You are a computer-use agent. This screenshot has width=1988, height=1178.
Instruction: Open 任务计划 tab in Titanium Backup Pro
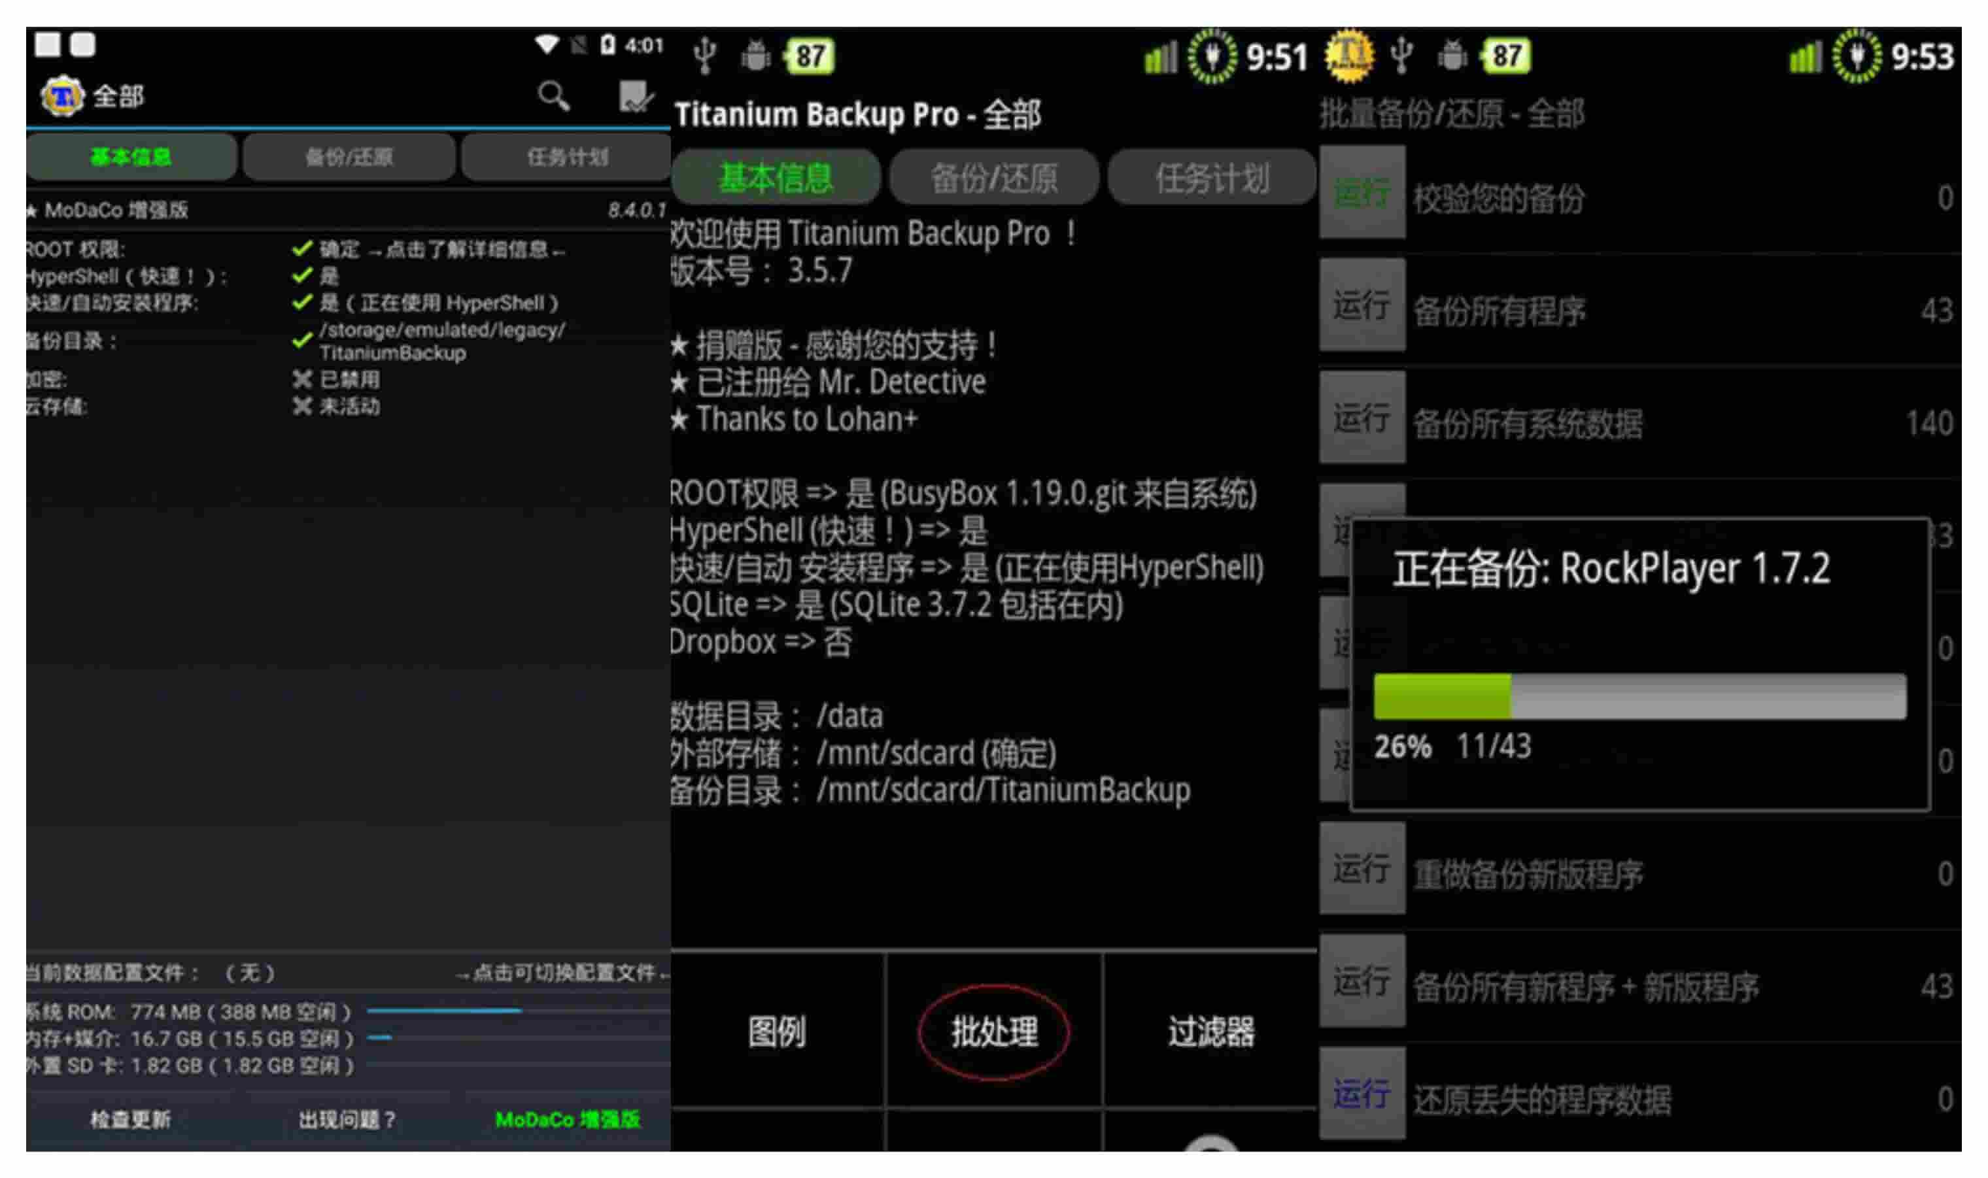(x=1212, y=178)
